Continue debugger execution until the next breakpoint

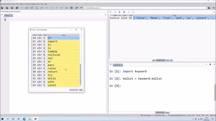click(62, 8)
